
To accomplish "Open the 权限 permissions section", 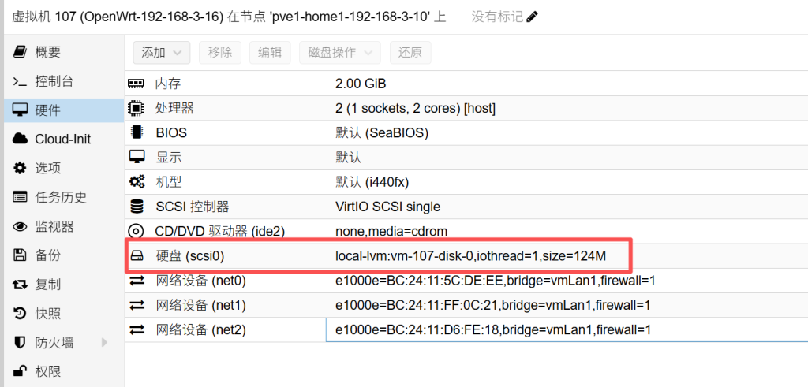I will [47, 371].
